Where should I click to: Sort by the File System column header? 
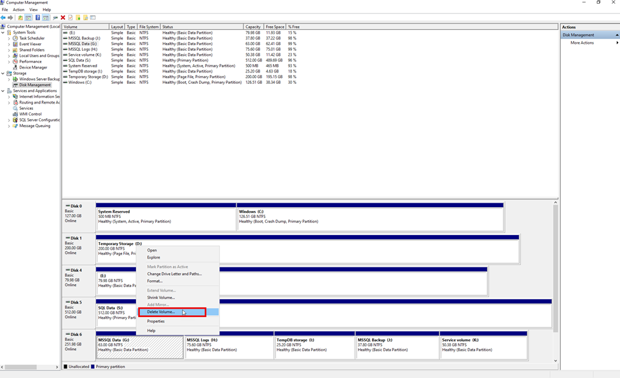[x=149, y=27]
